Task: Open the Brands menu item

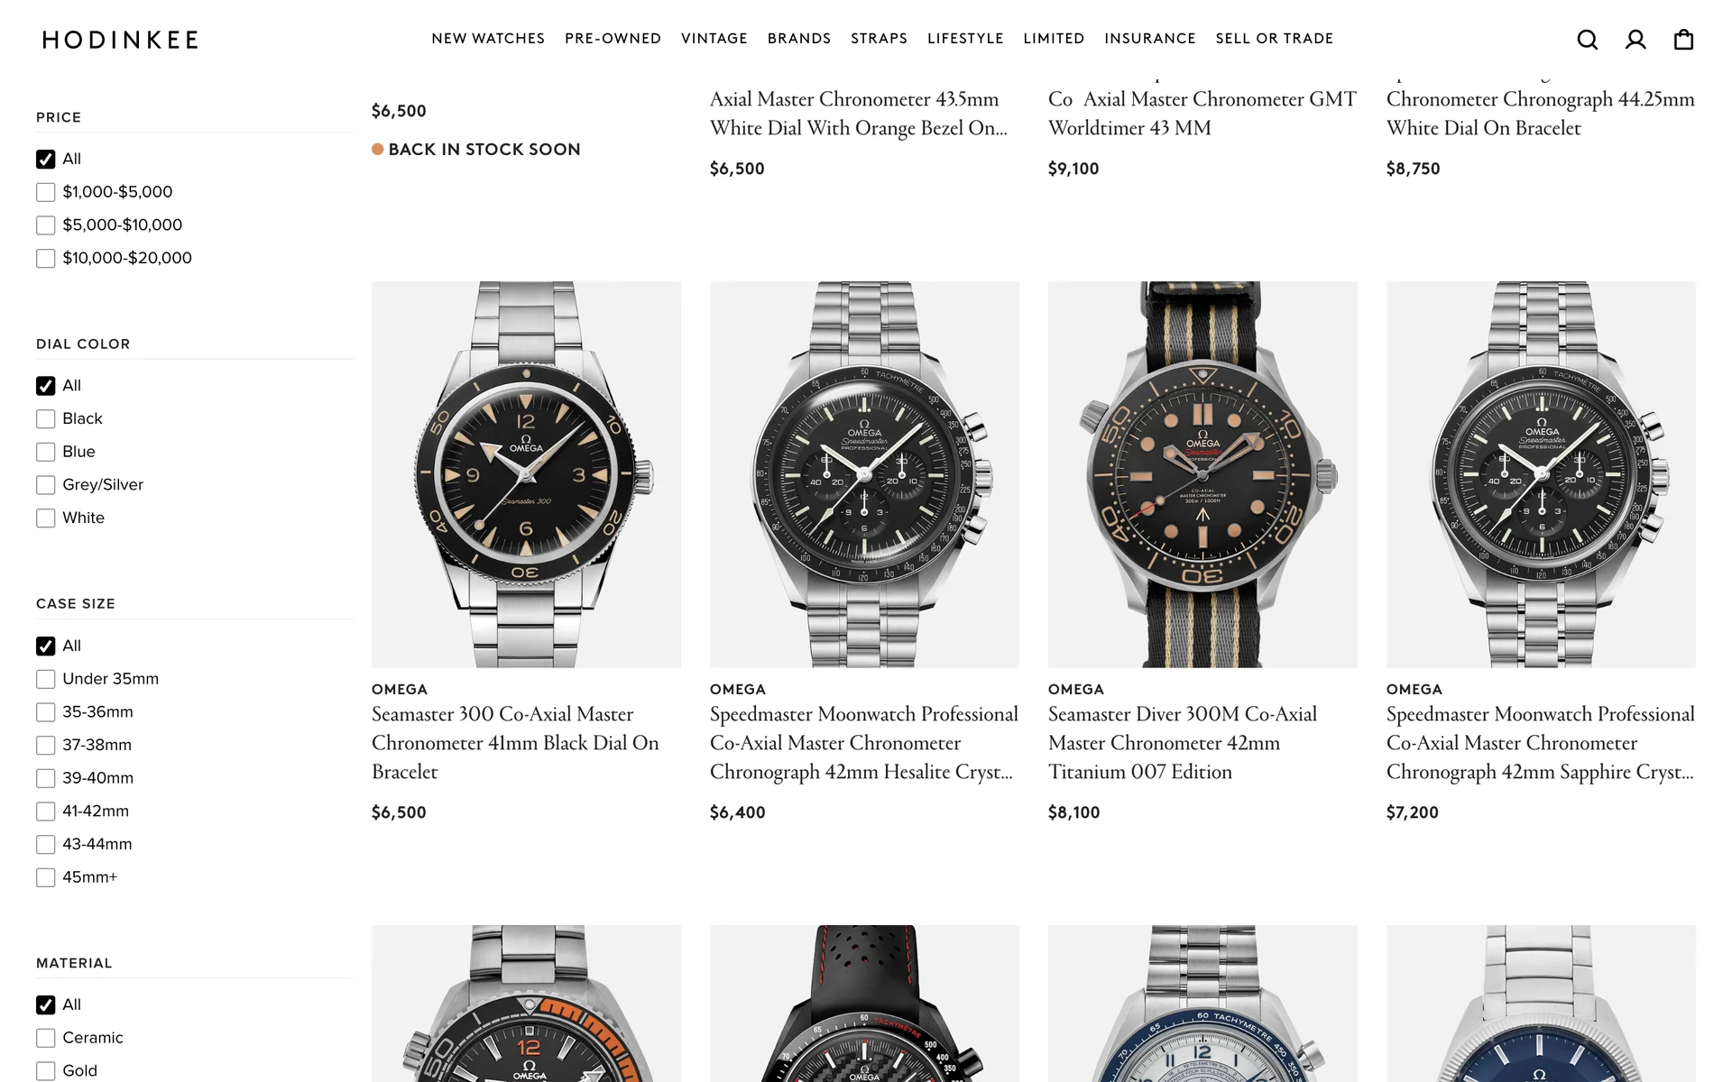Action: [799, 39]
